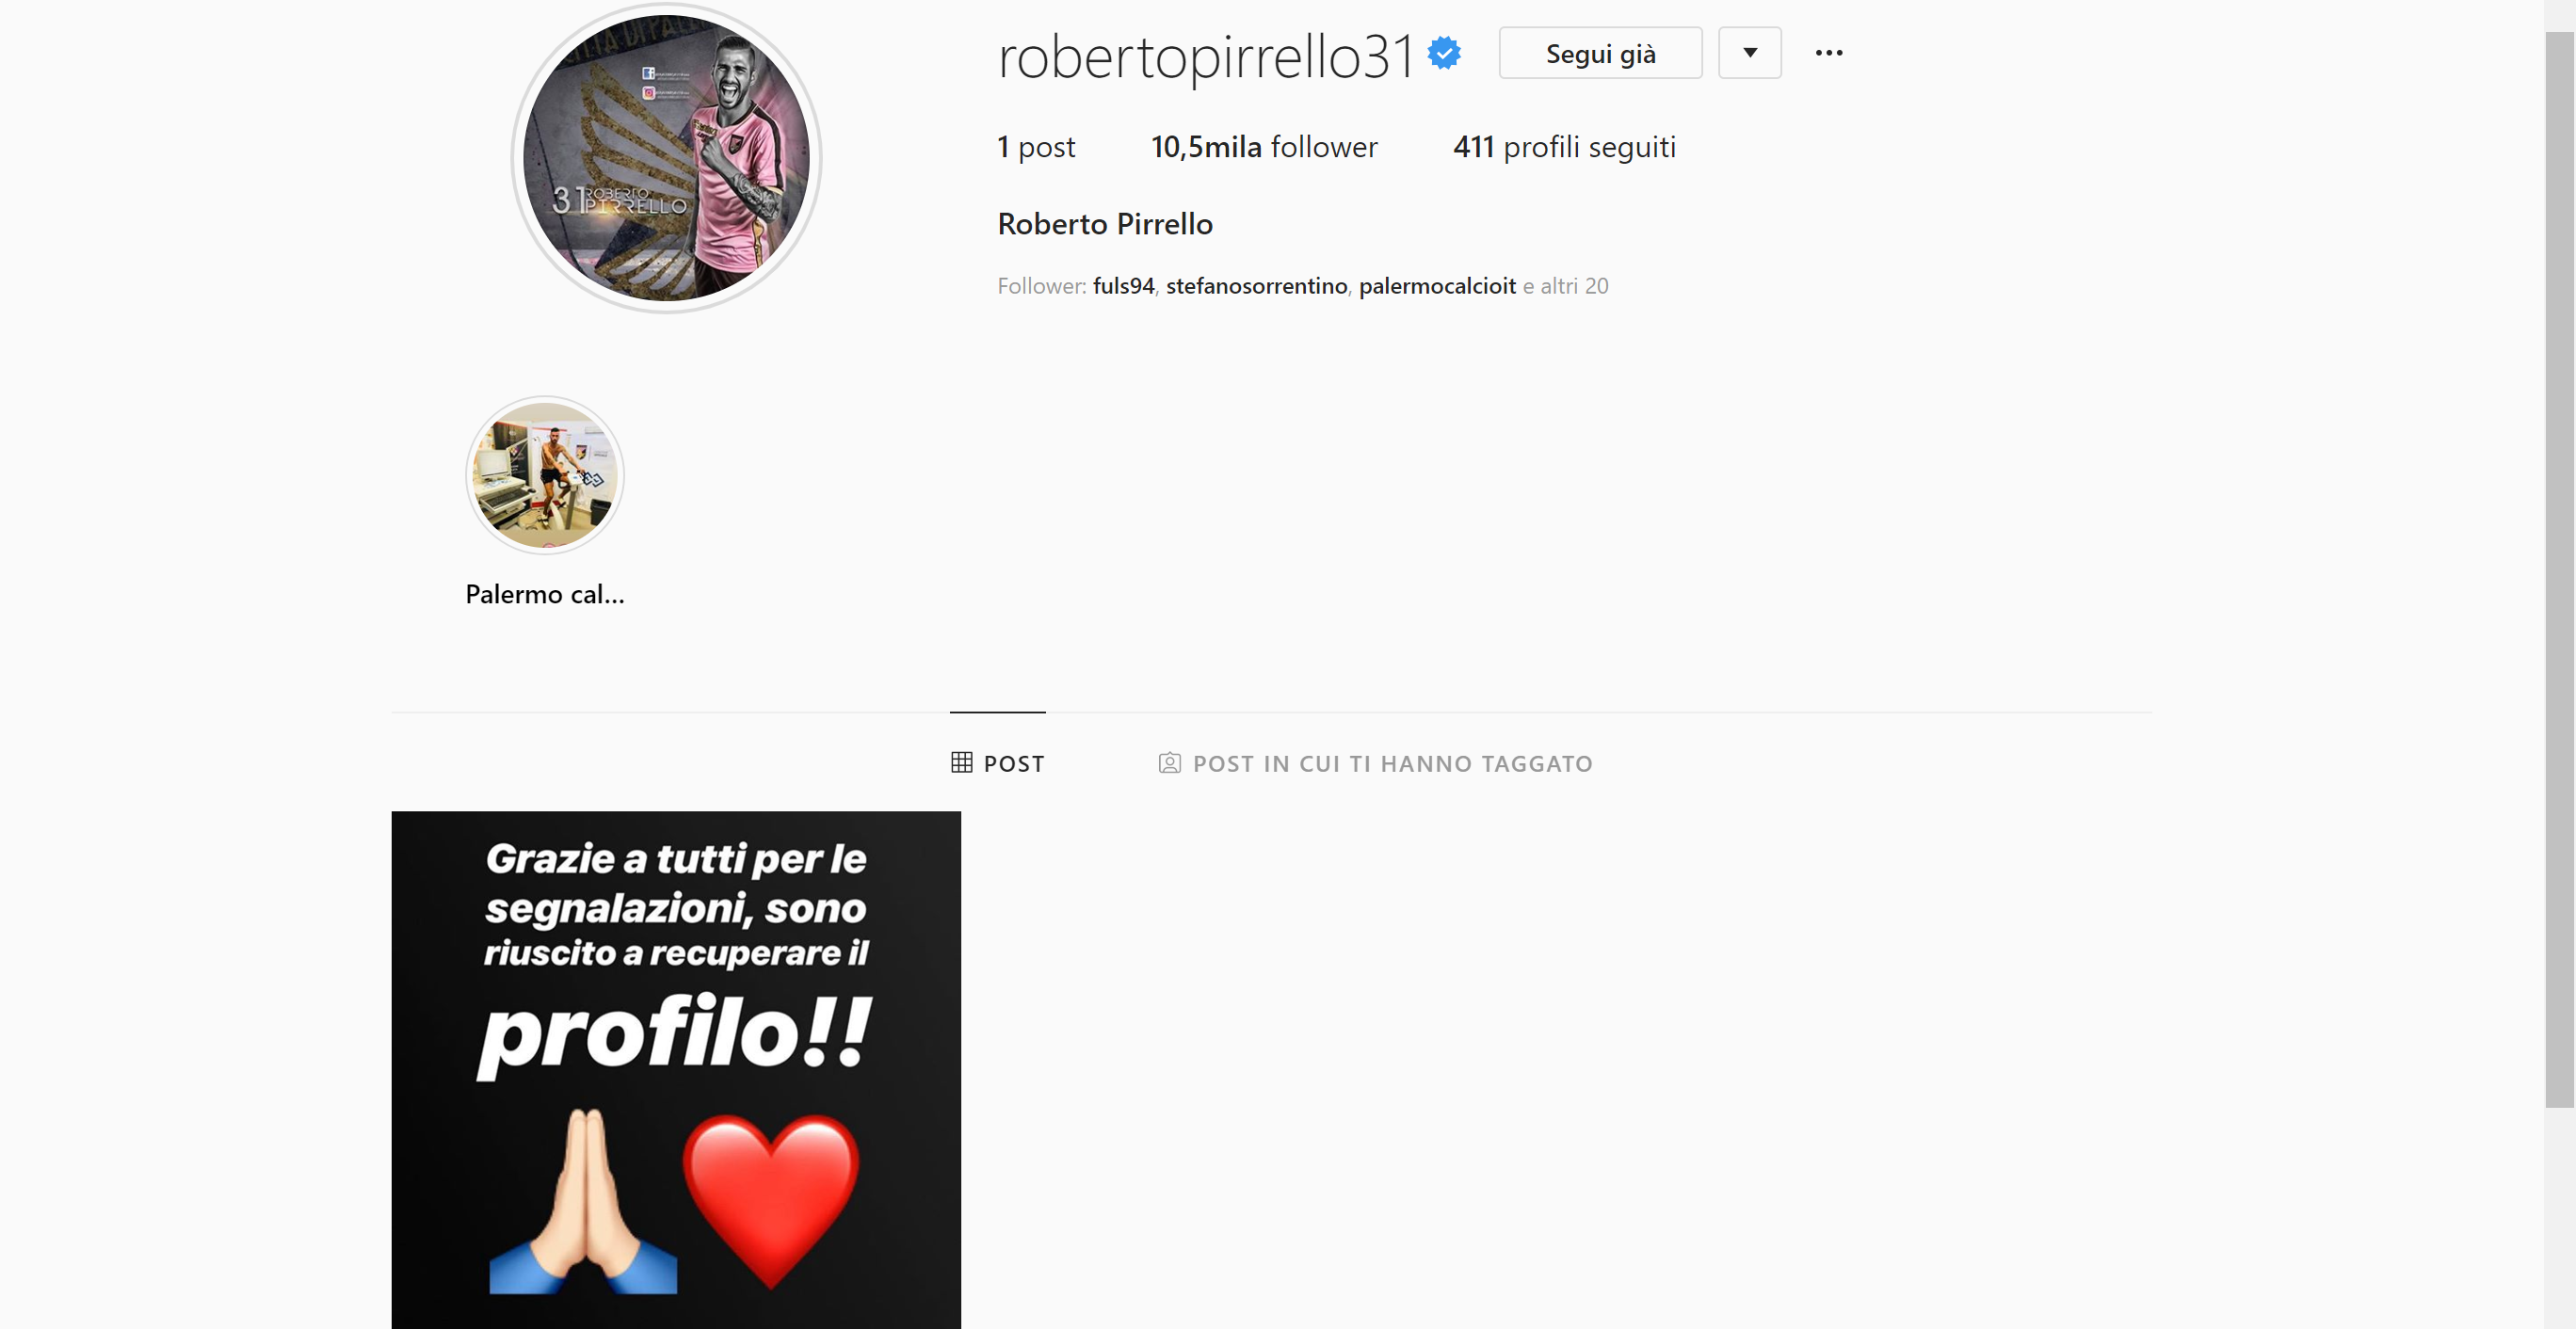
Task: Open the Palermo cal... story highlight
Action: coord(545,475)
